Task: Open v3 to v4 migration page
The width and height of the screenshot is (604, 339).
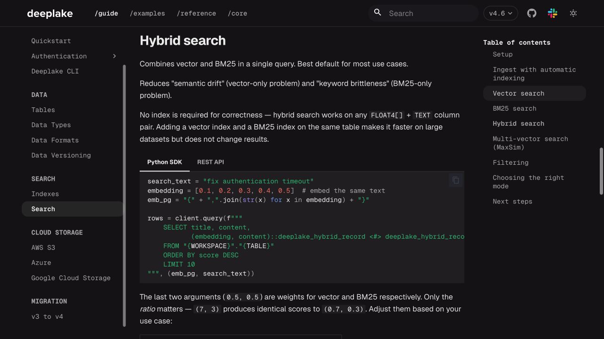Action: (x=47, y=316)
